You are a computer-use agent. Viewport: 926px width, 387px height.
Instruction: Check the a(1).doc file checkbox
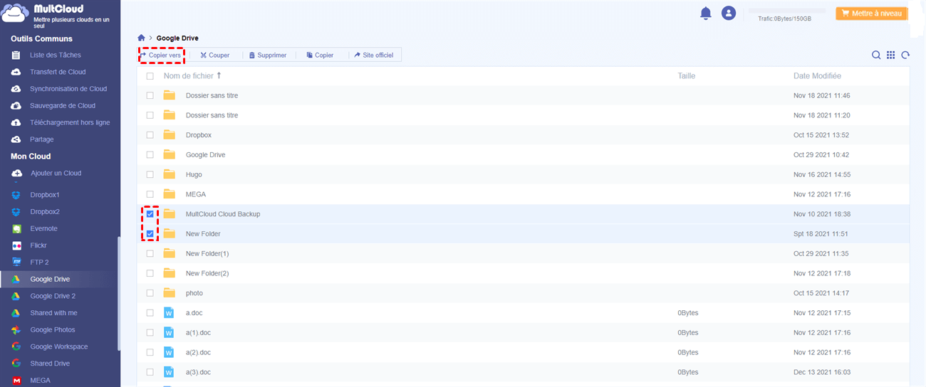click(x=150, y=332)
